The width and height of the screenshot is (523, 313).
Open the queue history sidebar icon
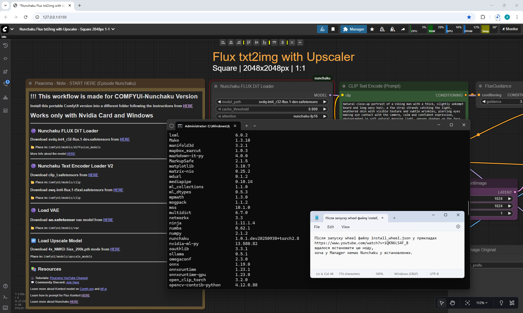tap(5, 45)
